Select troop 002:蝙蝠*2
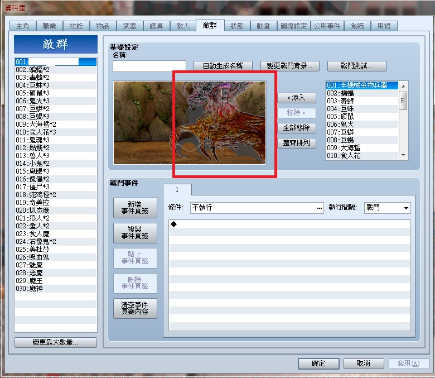Image resolution: width=435 pixels, height=378 pixels. pos(56,69)
